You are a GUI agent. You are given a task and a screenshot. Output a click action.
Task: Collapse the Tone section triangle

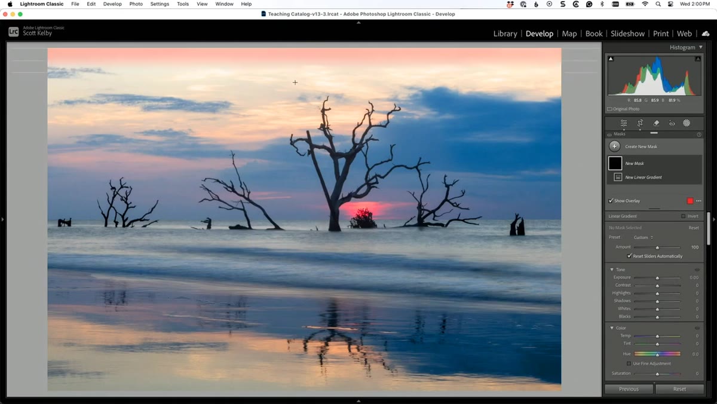tap(612, 270)
